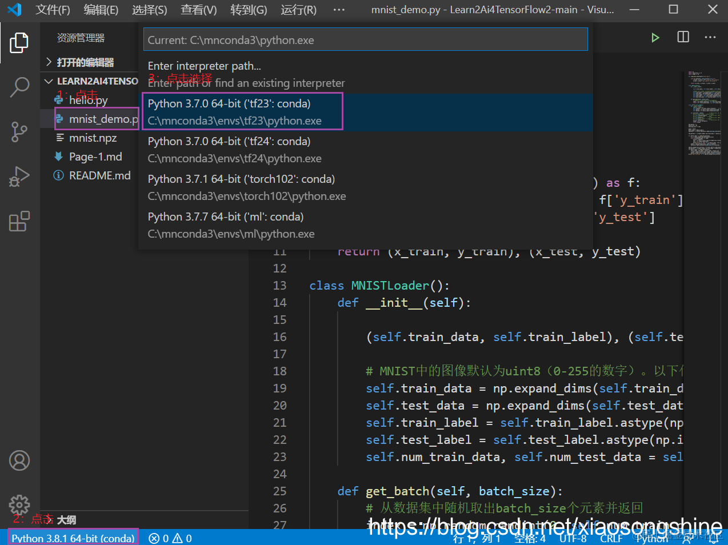The image size is (728, 545).
Task: Open hello.py in the explorer
Action: coord(88,100)
